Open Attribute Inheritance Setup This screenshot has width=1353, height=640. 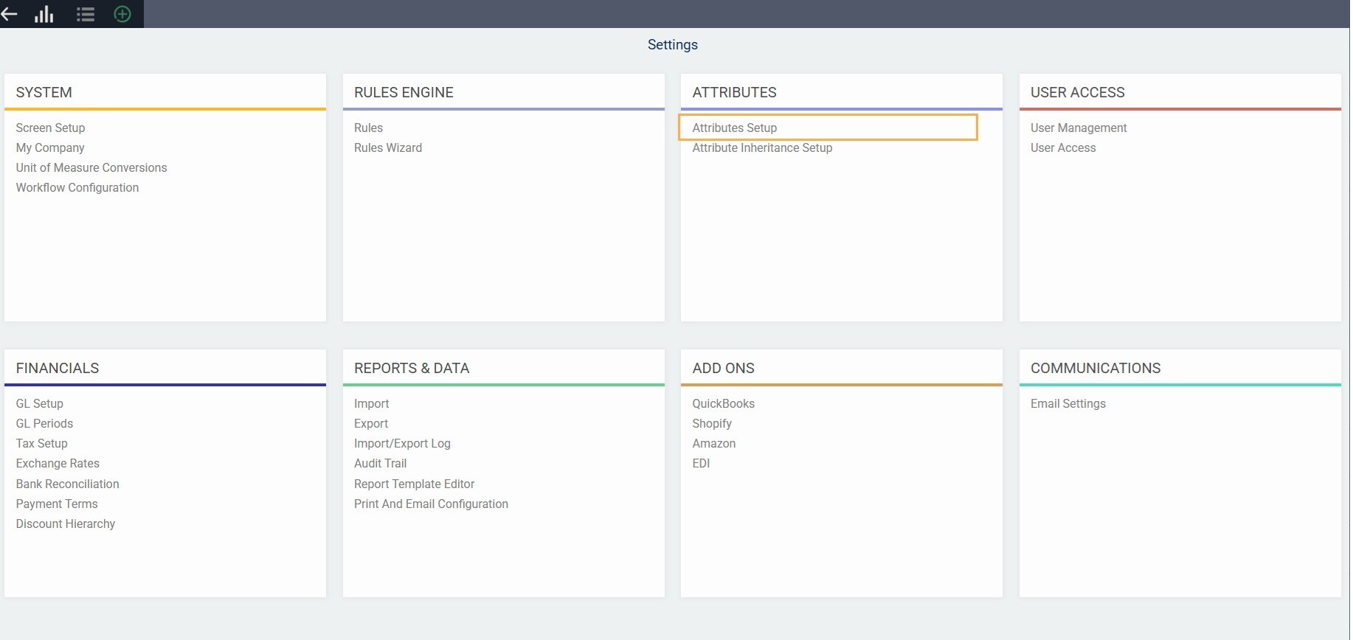tap(761, 147)
